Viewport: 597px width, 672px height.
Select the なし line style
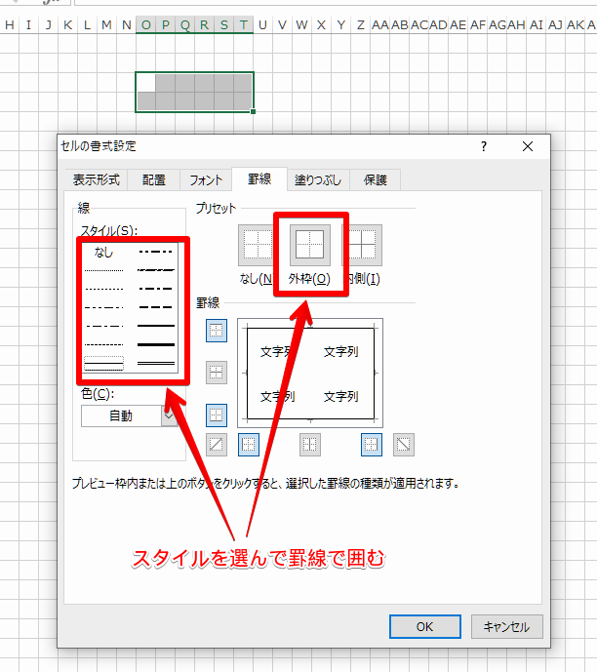pos(103,252)
